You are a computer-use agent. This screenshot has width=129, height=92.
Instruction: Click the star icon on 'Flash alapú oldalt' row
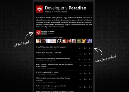79,48
